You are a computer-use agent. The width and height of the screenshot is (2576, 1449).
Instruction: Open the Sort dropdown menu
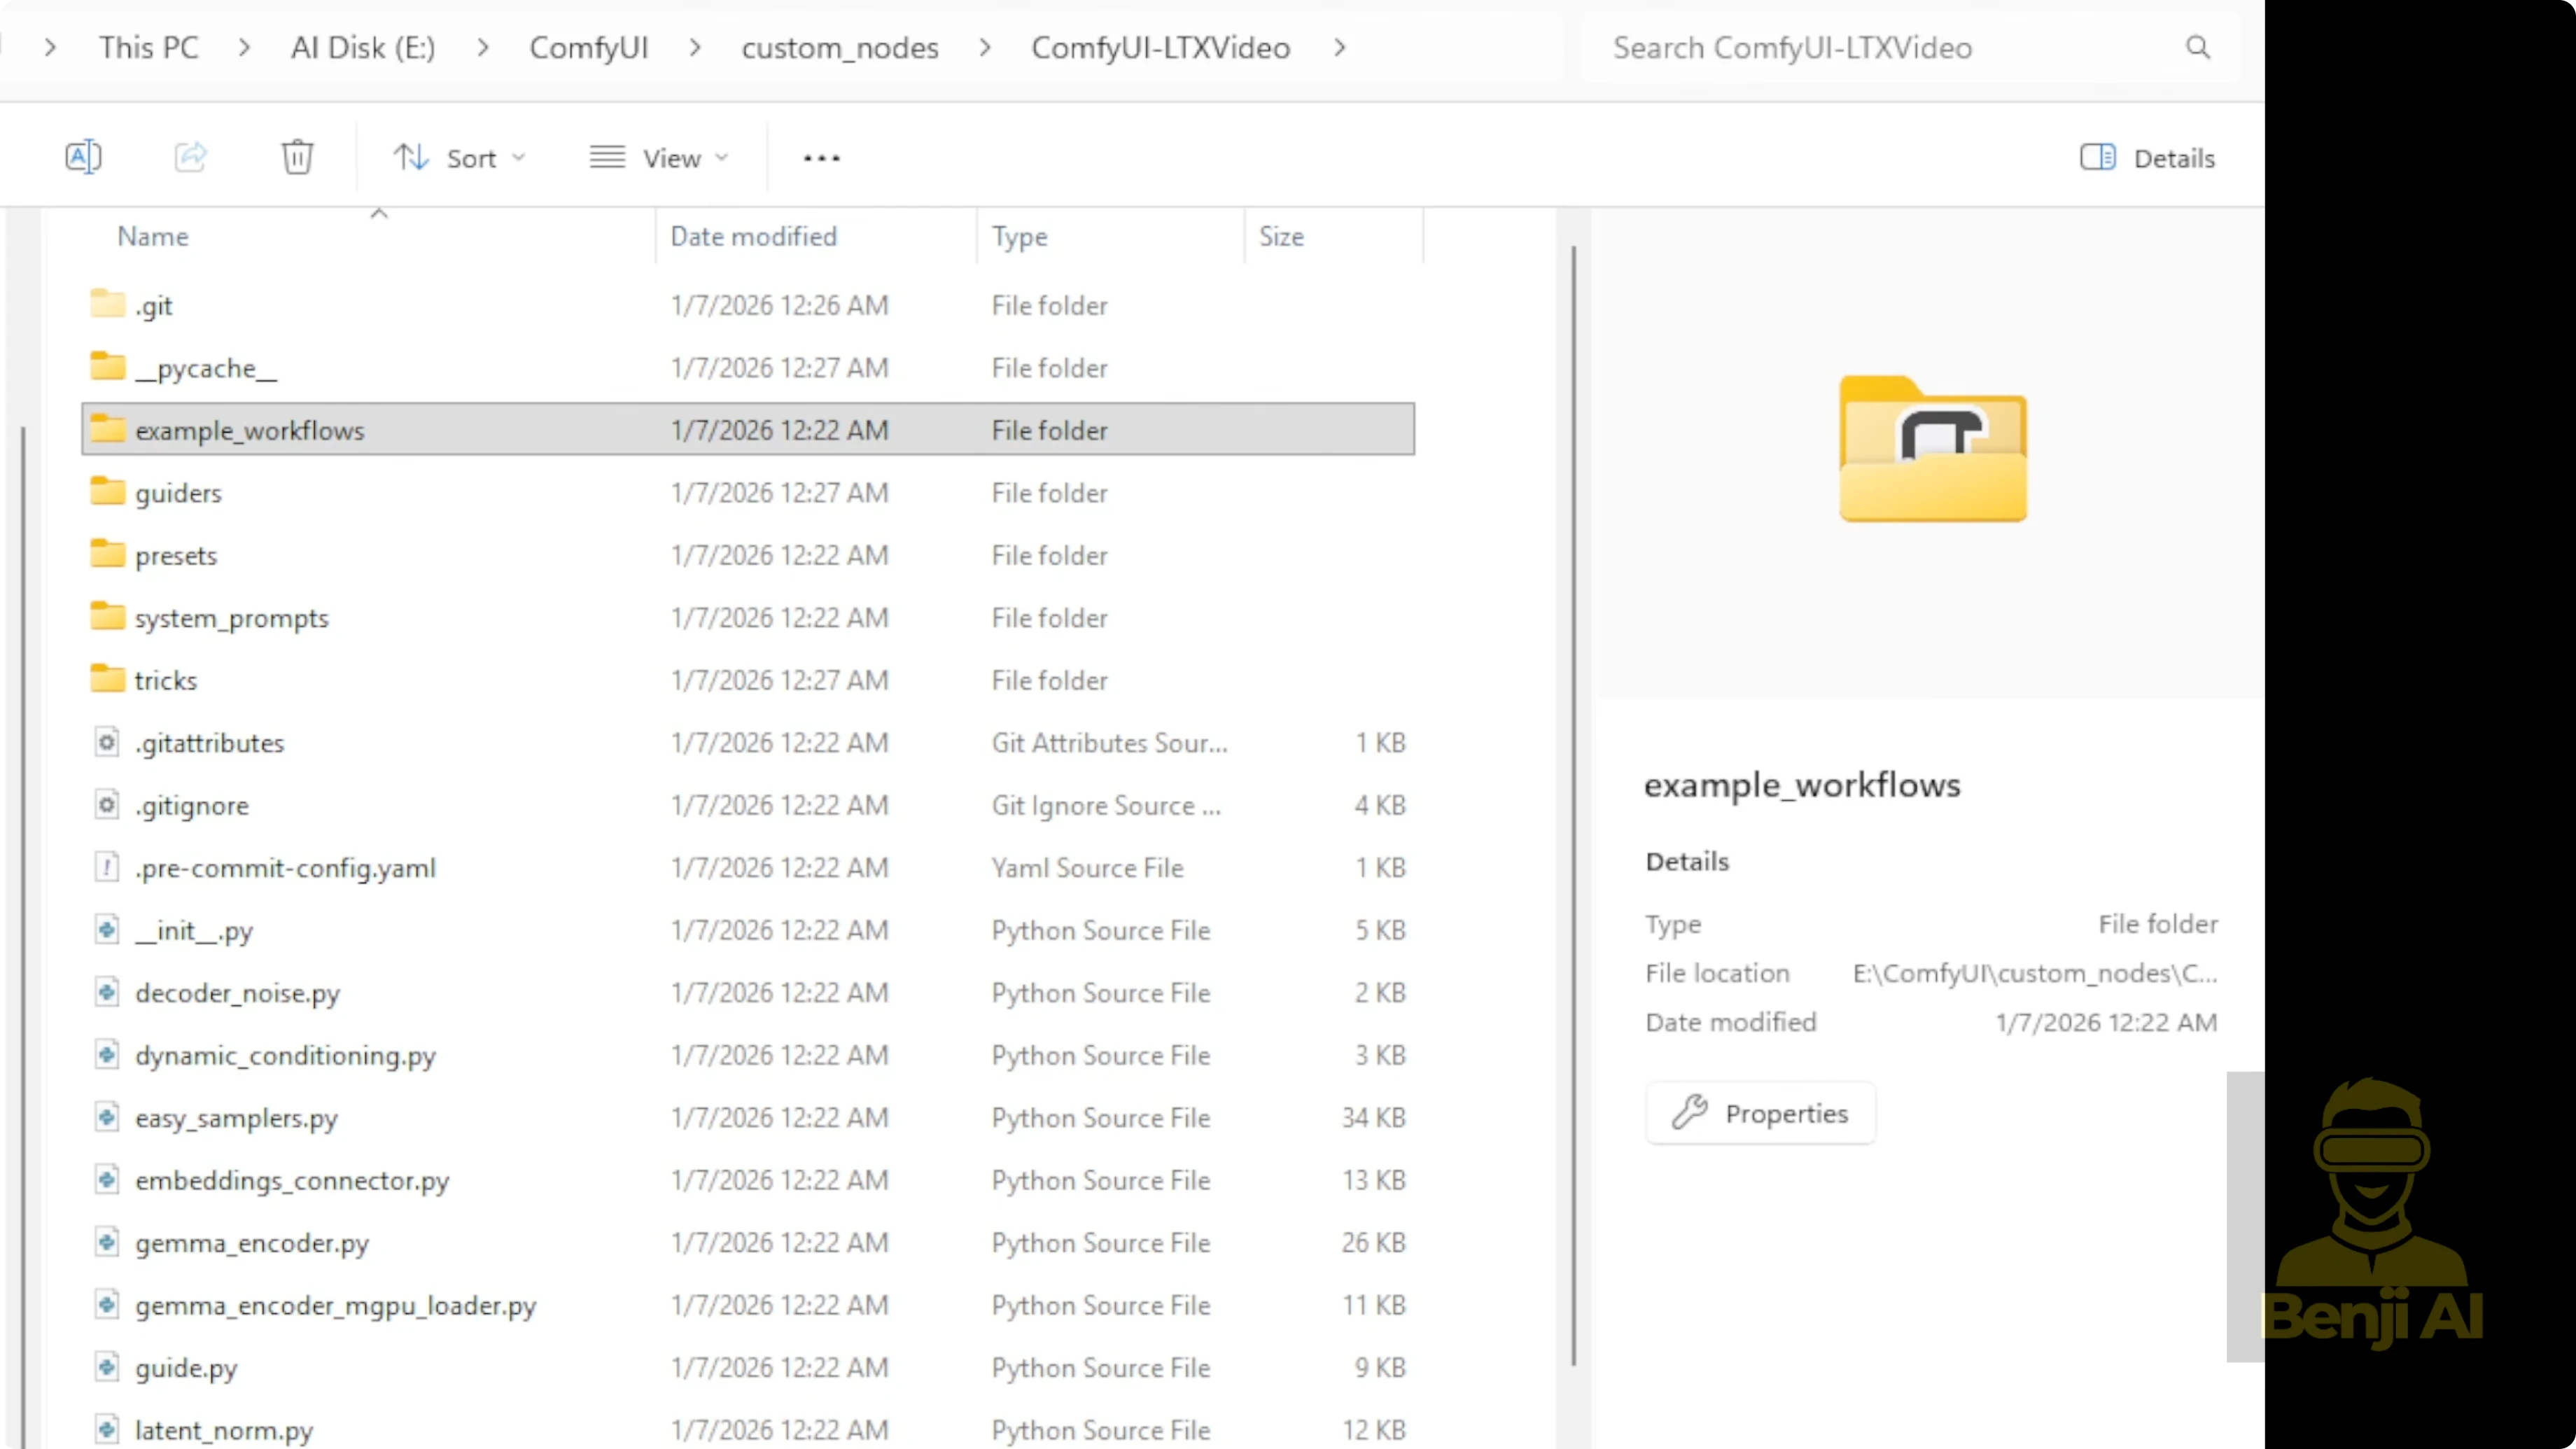[x=459, y=158]
